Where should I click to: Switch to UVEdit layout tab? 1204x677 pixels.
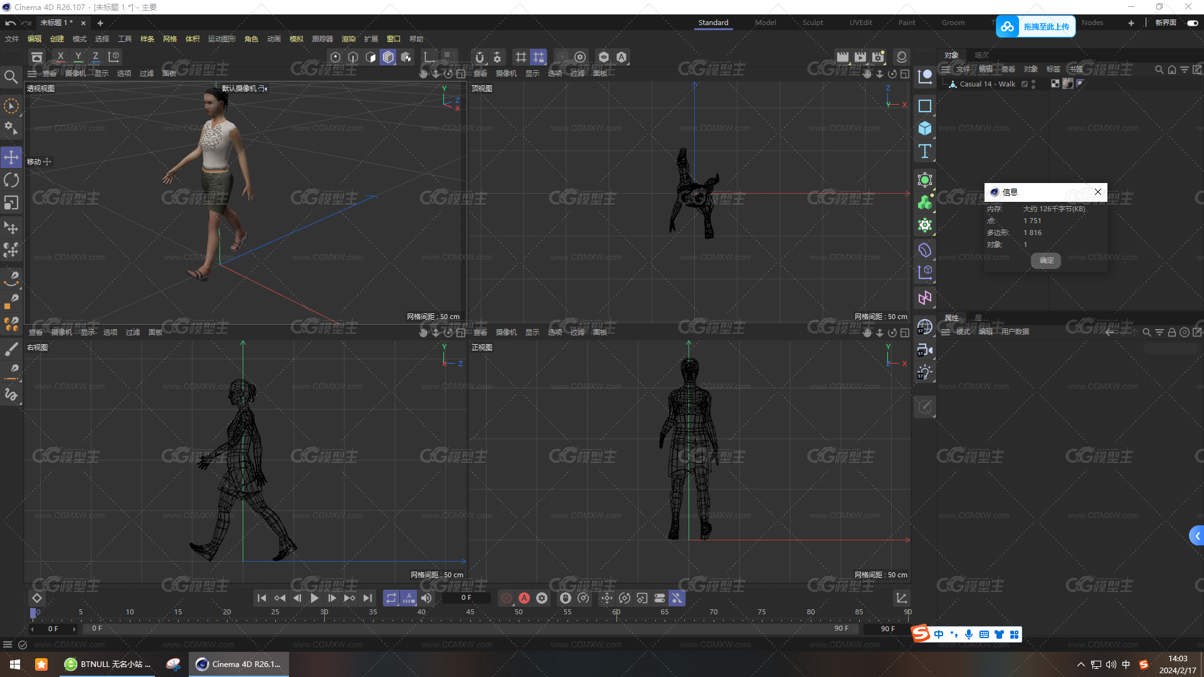pos(860,23)
